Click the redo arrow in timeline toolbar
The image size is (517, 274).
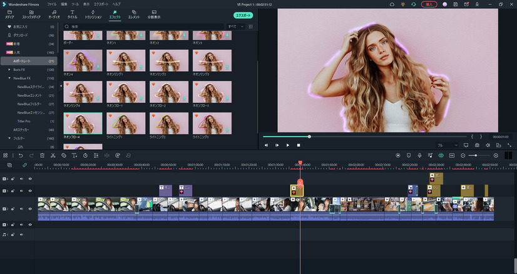pyautogui.click(x=31, y=155)
